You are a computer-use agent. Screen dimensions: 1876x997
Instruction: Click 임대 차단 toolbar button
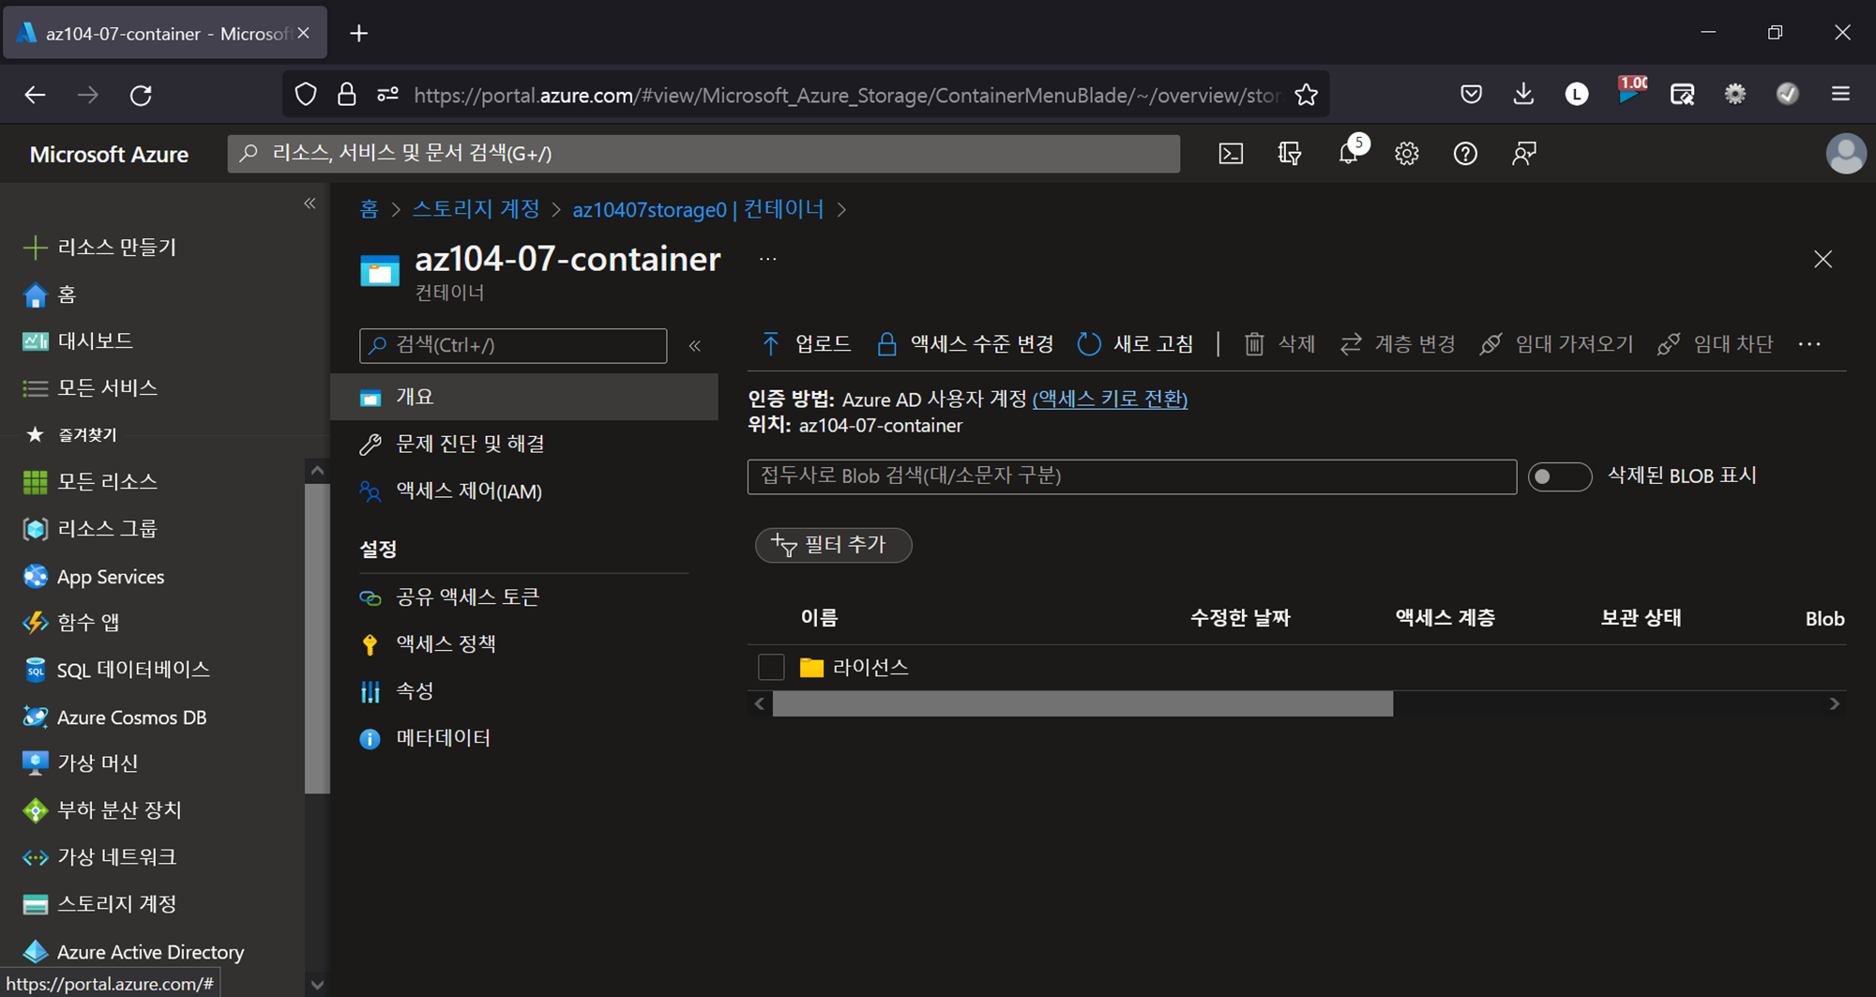(1716, 344)
